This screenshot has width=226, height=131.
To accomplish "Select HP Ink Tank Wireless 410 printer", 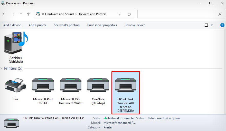I will coord(126,93).
